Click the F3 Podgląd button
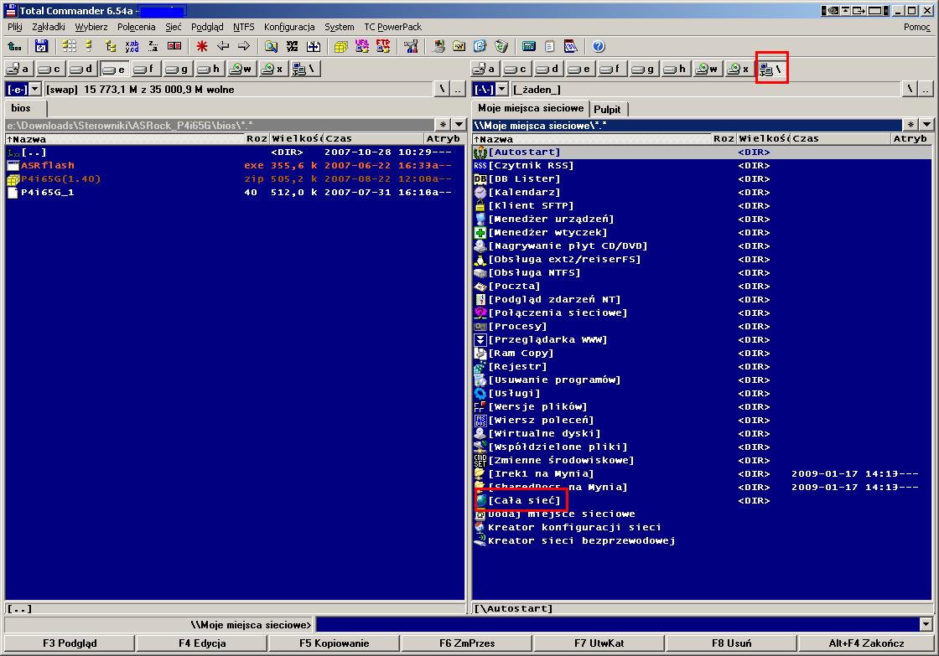 pos(70,643)
